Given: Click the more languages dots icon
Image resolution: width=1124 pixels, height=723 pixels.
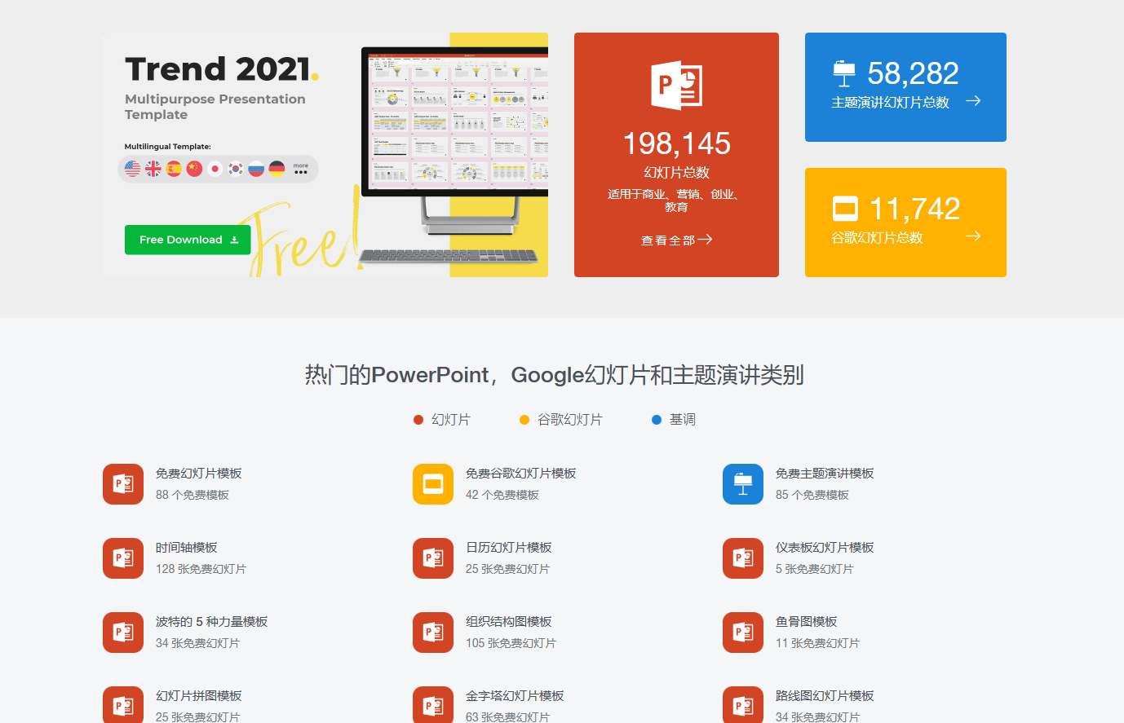Looking at the screenshot, I should point(301,170).
